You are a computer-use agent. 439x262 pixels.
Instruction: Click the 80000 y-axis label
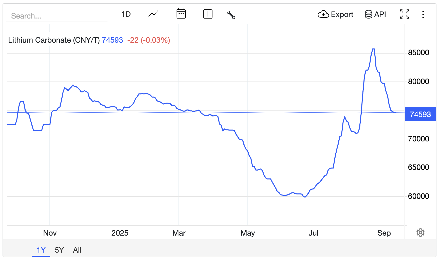pos(418,81)
